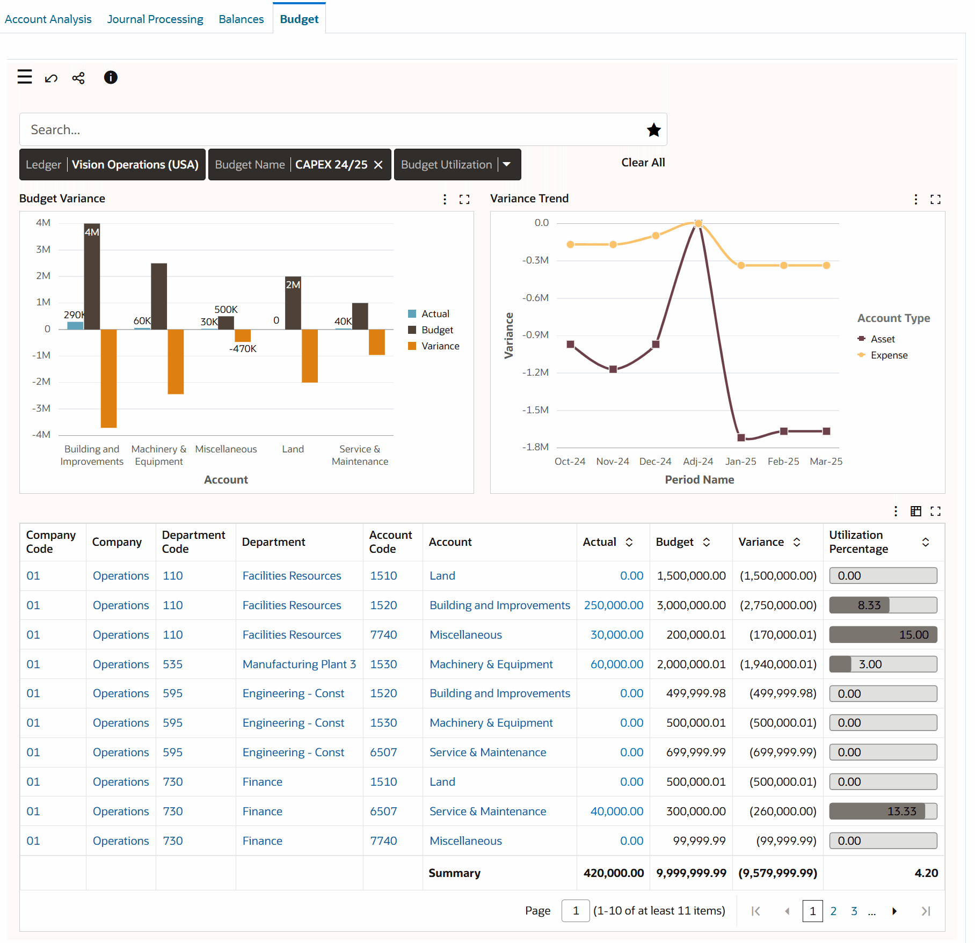Image resolution: width=975 pixels, height=943 pixels.
Task: Click the star favorite icon in search
Action: (x=653, y=130)
